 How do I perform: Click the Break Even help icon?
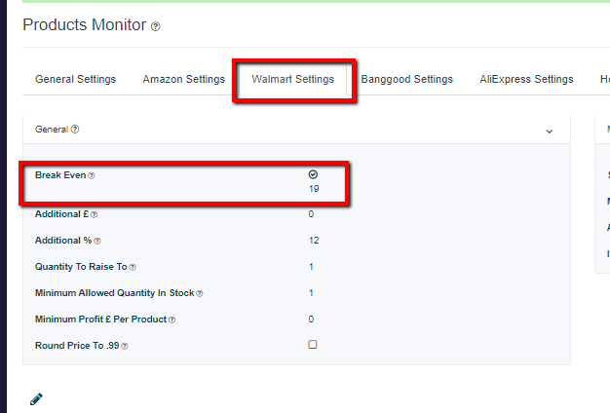click(x=92, y=175)
